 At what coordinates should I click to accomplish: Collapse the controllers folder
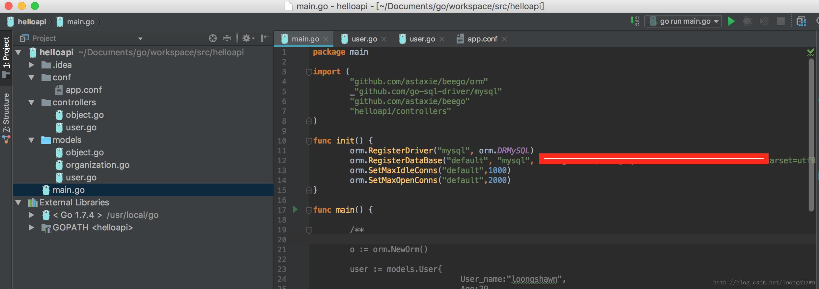pyautogui.click(x=32, y=103)
